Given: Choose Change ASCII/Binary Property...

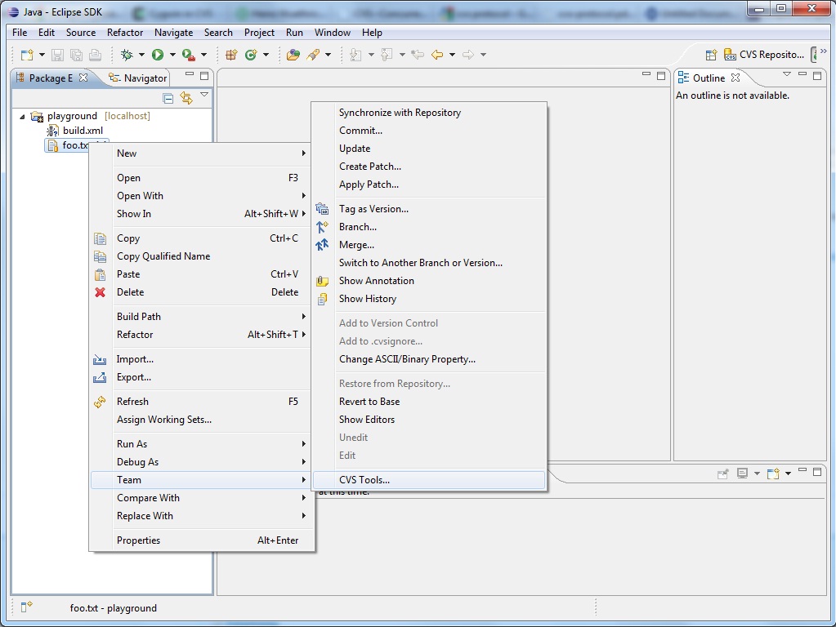Looking at the screenshot, I should tap(429, 359).
